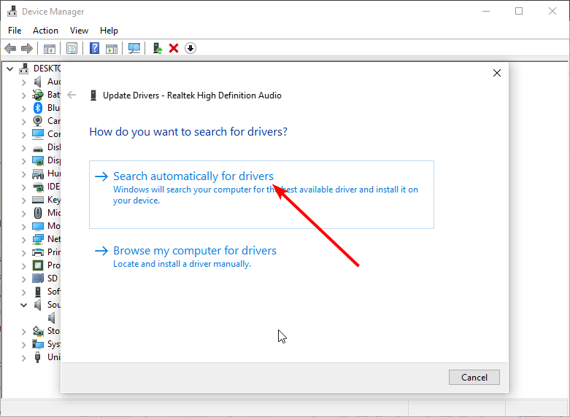Click the Mice mouse category icon
The width and height of the screenshot is (570, 417).
38,212
